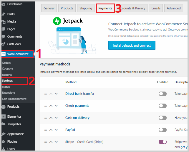Open Extensions submenu item
189x152 pixels.
(9, 93)
